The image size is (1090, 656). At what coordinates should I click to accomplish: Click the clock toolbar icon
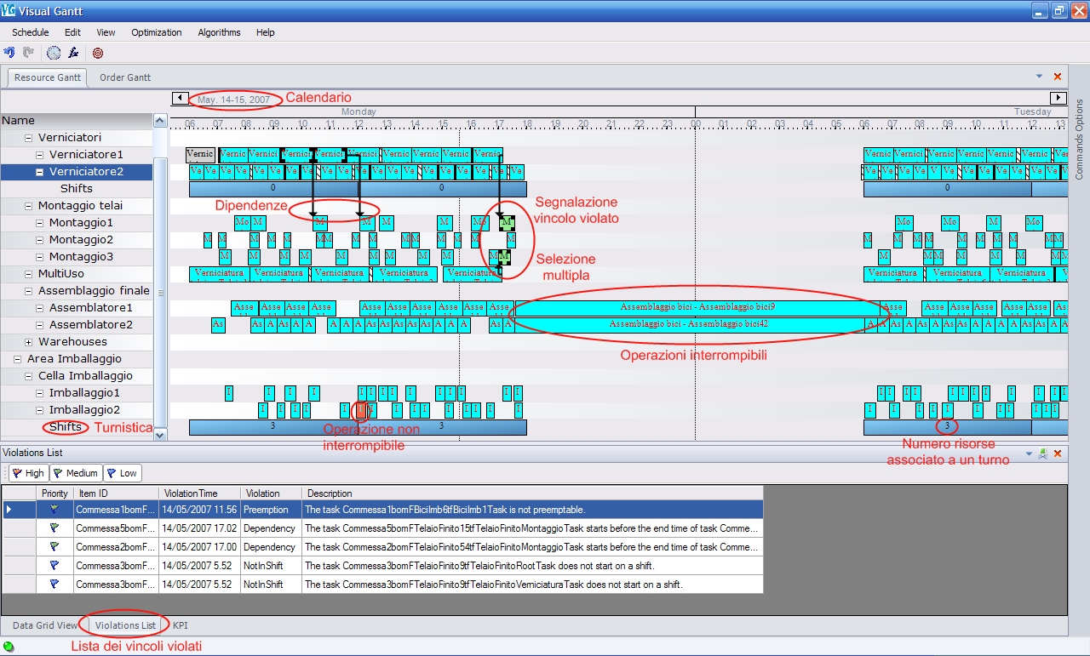coord(54,53)
